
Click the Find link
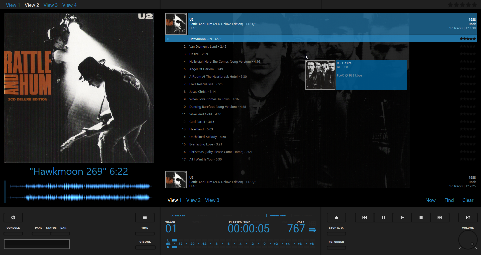pyautogui.click(x=449, y=200)
